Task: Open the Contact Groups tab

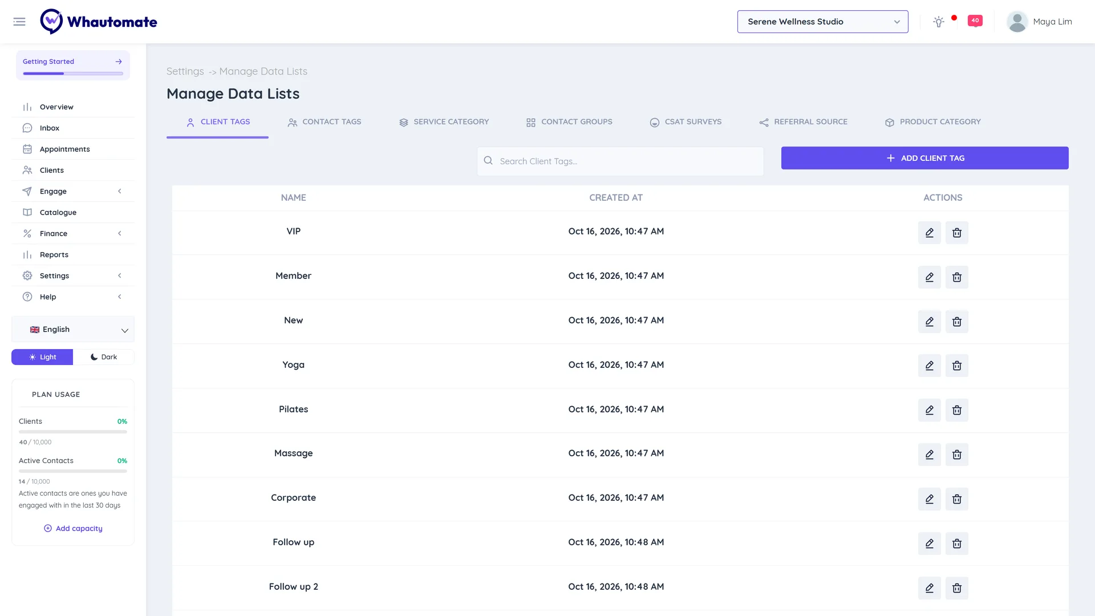Action: (x=569, y=122)
